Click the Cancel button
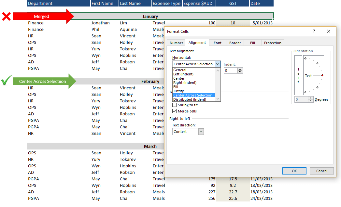 [x=322, y=171]
